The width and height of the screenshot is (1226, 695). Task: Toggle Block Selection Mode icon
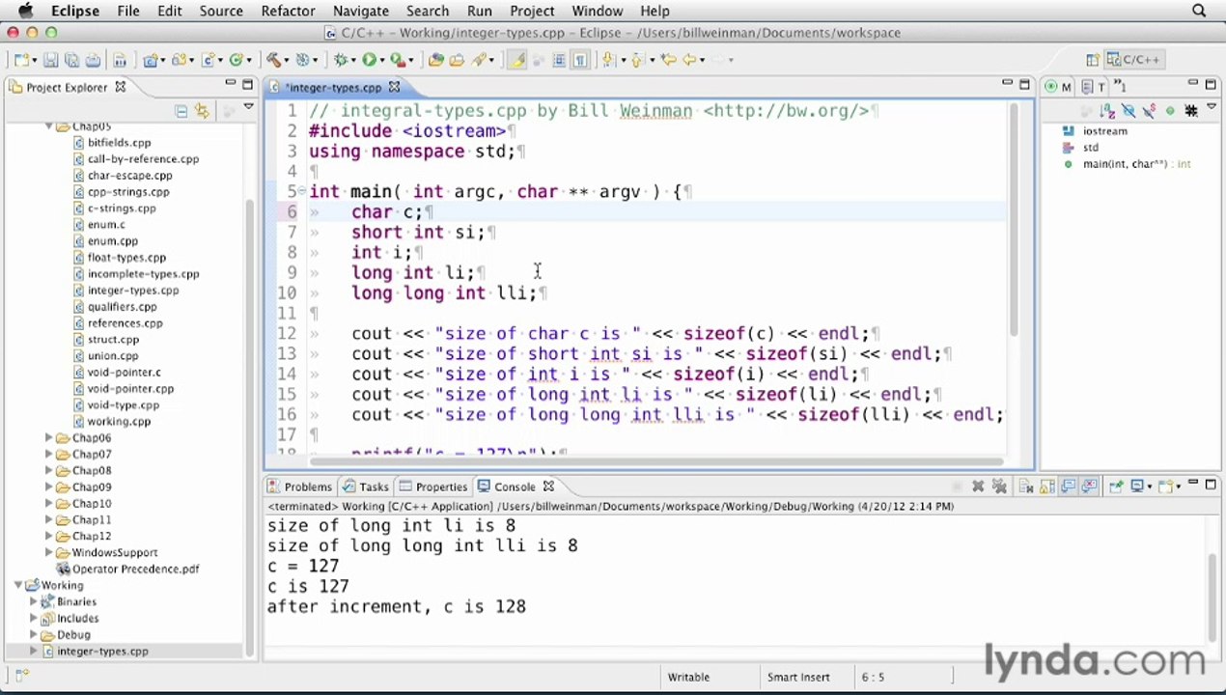(x=559, y=60)
